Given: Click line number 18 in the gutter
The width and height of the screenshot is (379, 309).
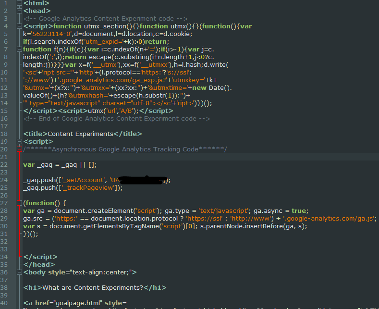Looking at the screenshot, I should (4, 134).
